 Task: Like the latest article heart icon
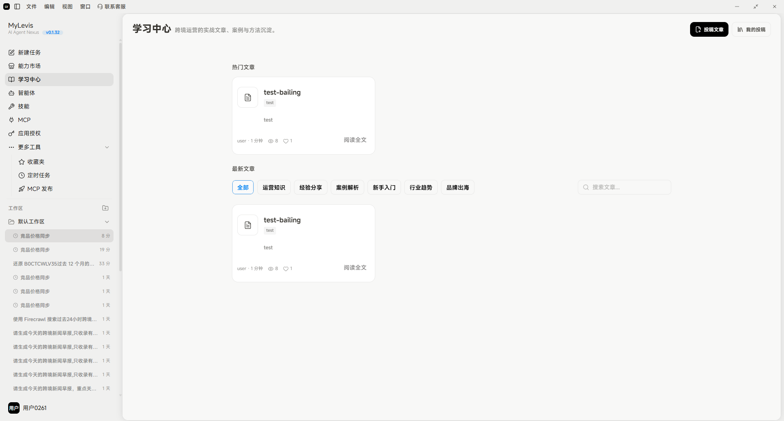(x=286, y=269)
